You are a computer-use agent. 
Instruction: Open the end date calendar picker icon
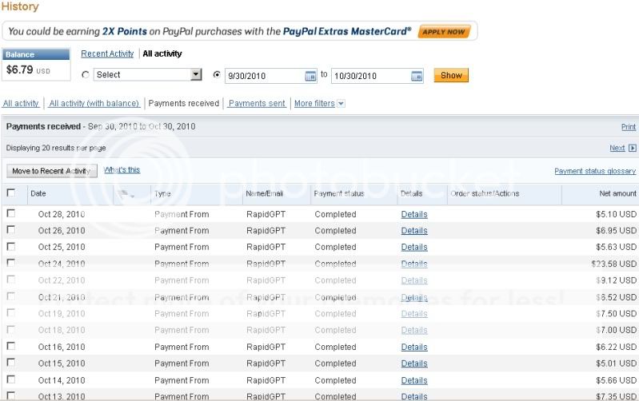[x=417, y=76]
